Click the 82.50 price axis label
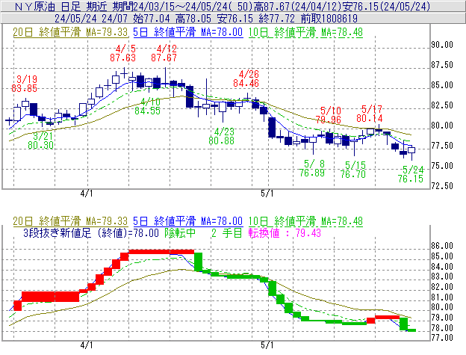 click(x=442, y=105)
